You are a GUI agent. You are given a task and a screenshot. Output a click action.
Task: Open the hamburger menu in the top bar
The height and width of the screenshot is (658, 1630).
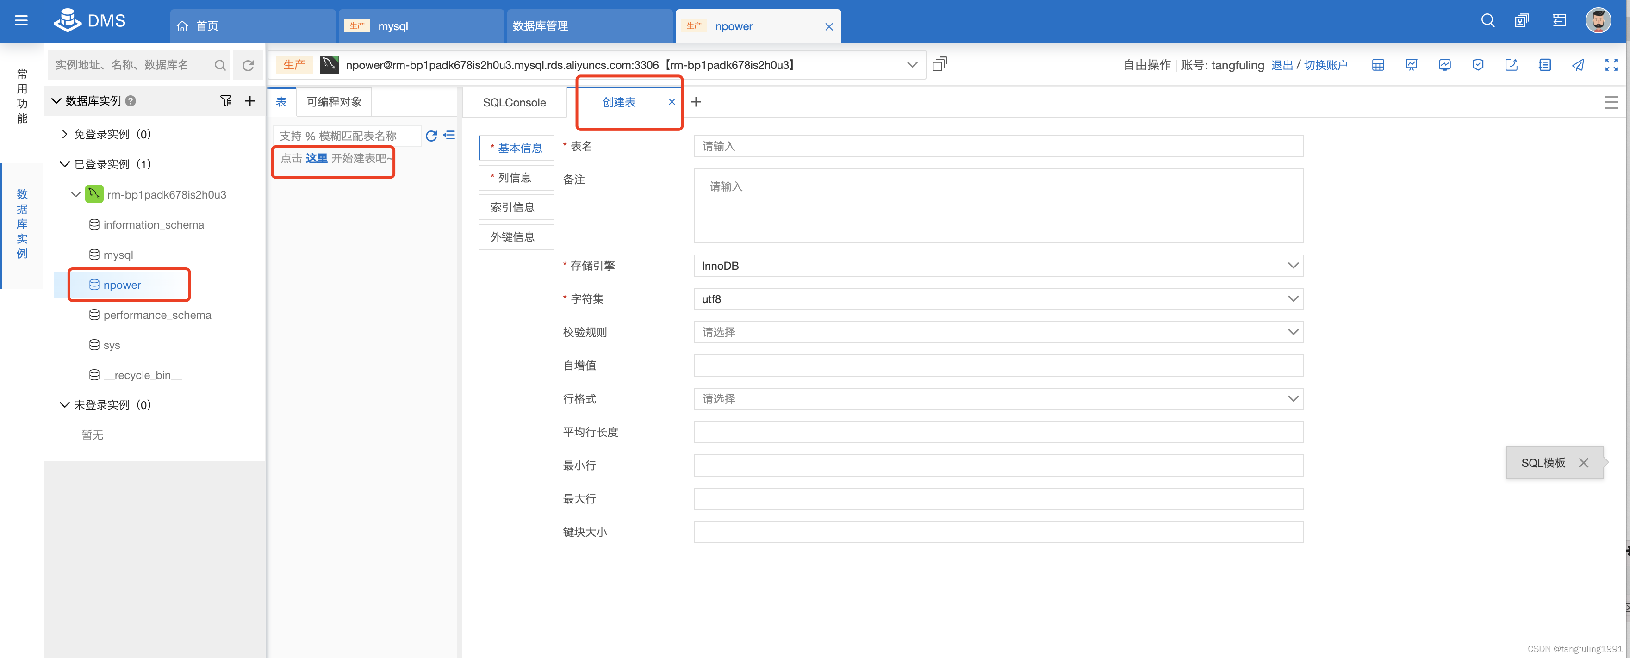point(21,21)
